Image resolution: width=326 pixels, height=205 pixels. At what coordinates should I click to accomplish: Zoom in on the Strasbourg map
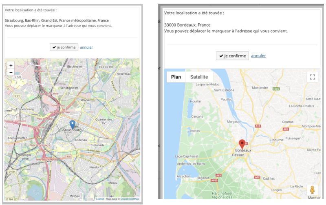11,65
